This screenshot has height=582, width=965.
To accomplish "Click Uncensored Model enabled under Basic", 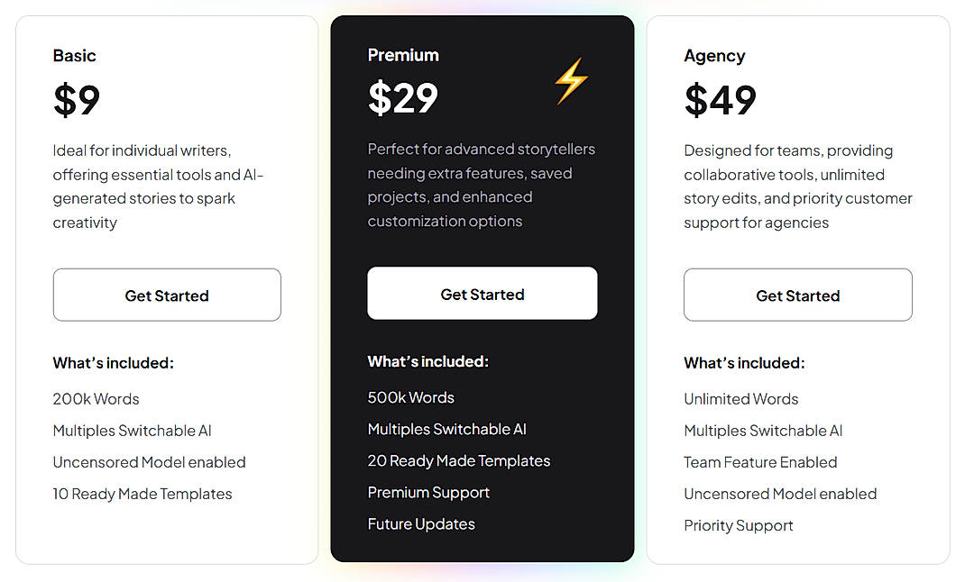I will (x=149, y=462).
